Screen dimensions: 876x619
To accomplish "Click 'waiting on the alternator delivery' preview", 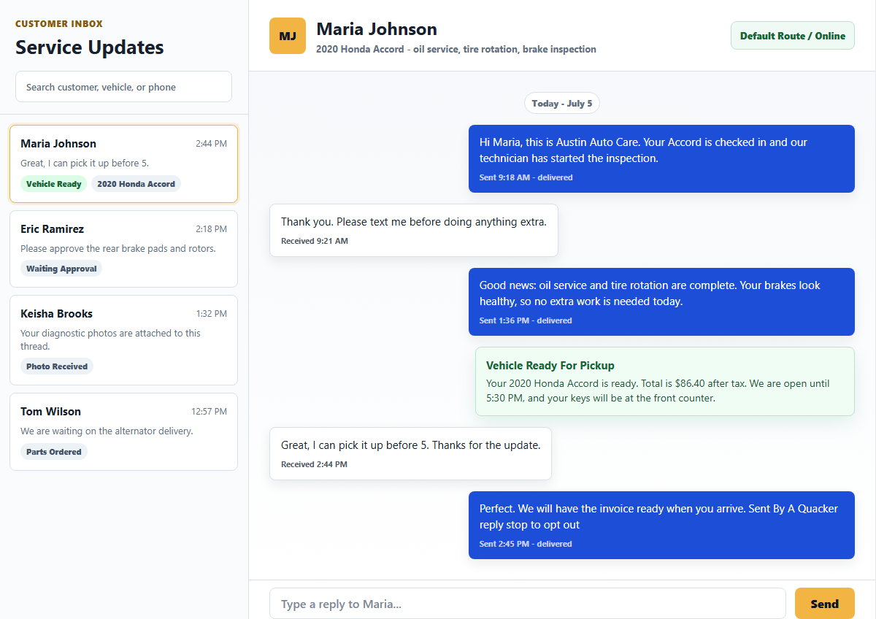I will pos(107,431).
